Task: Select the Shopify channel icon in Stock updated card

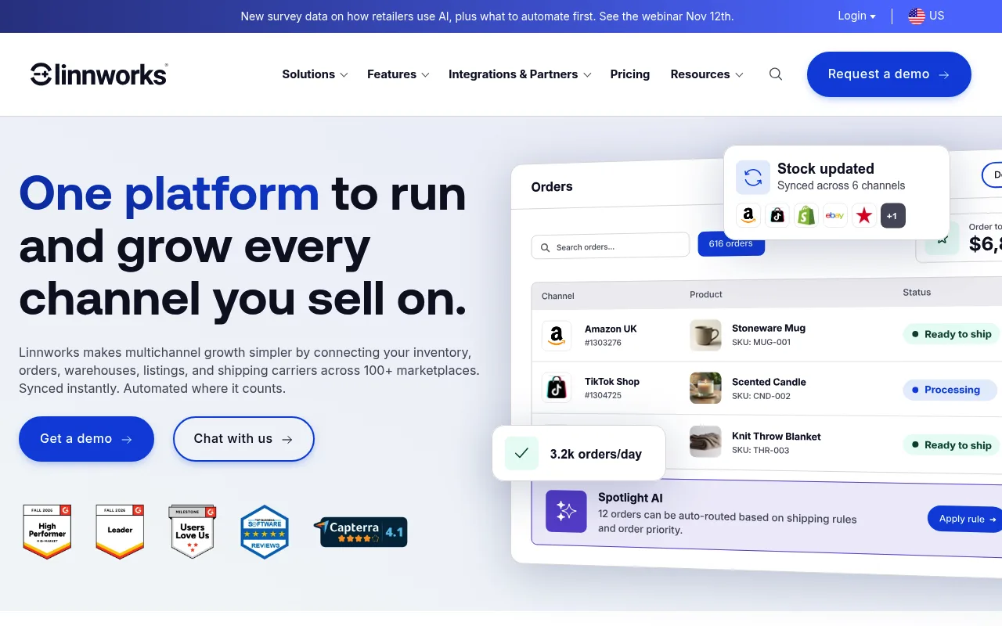Action: 806,215
